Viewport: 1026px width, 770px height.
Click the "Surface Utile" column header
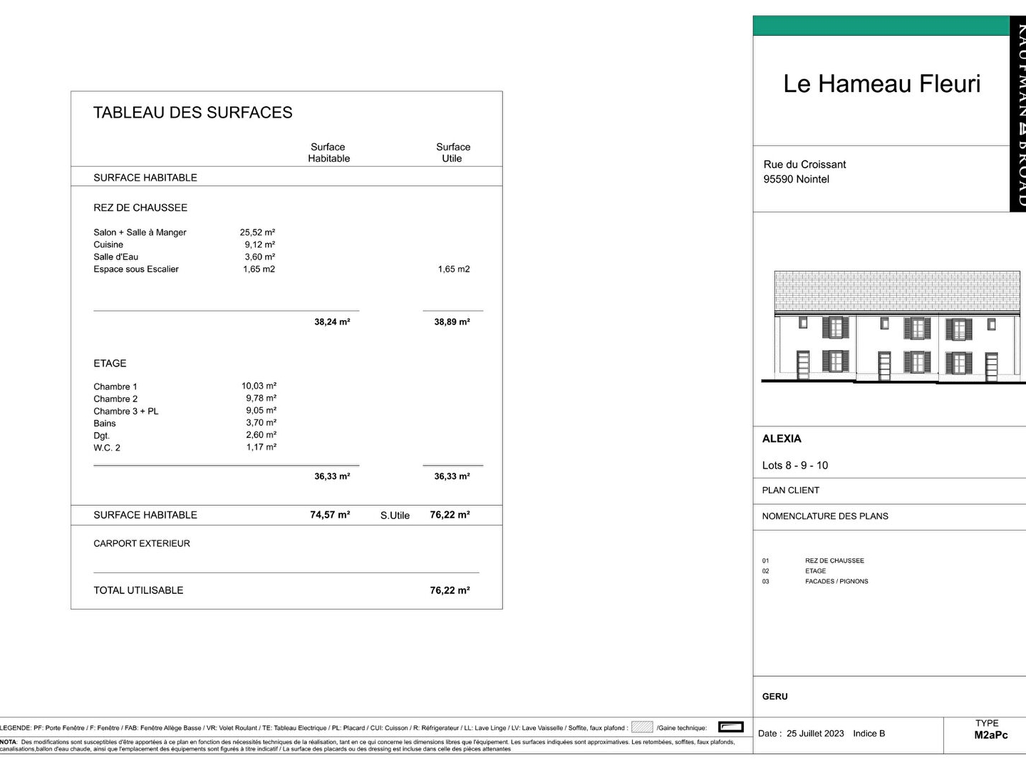pos(453,153)
